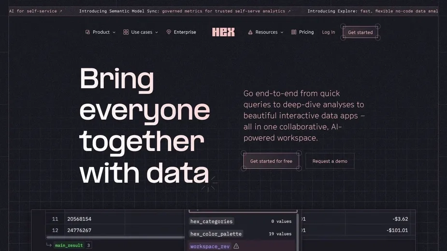The height and width of the screenshot is (251, 447).
Task: Click the Request a demo button
Action: tap(330, 161)
